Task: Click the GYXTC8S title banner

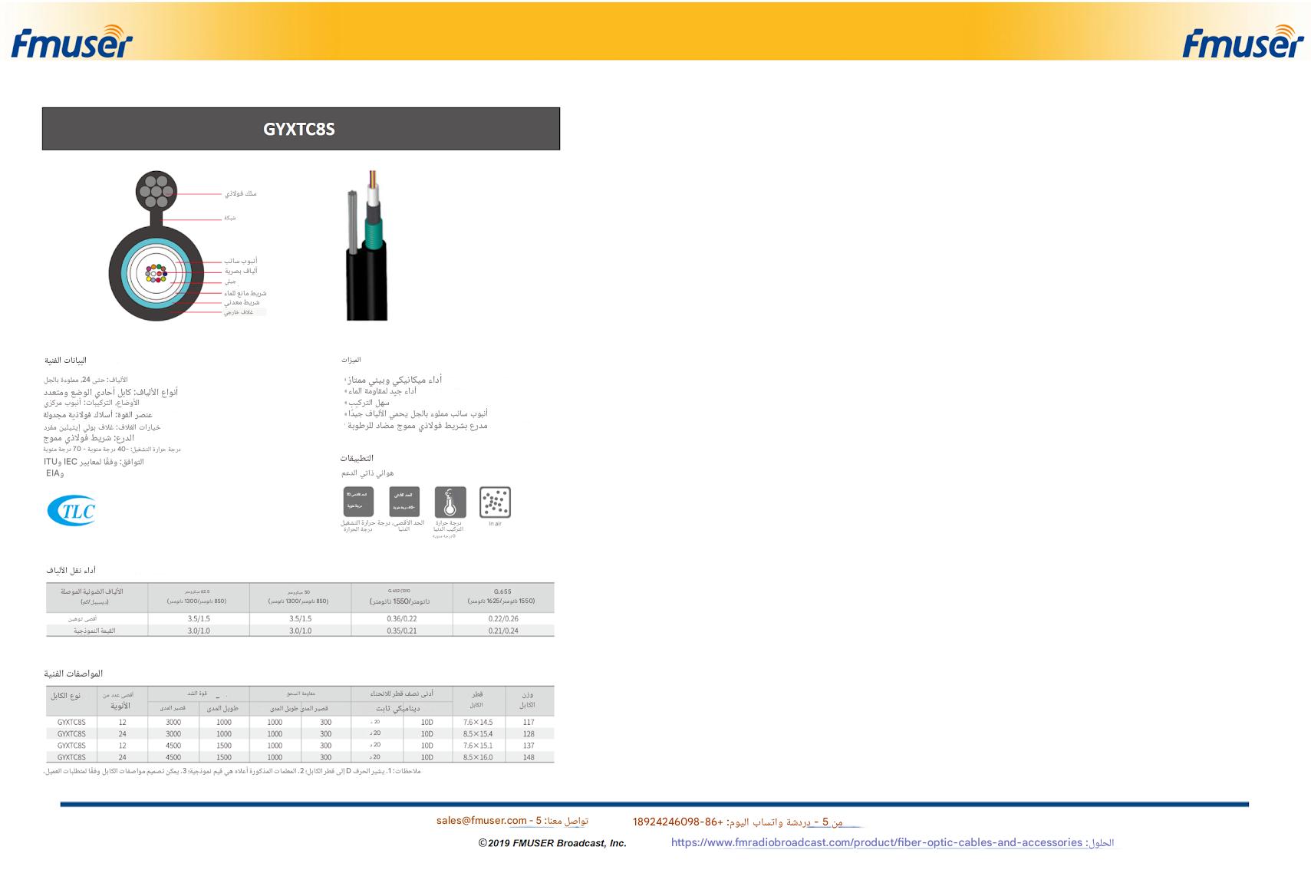Action: pyautogui.click(x=301, y=129)
